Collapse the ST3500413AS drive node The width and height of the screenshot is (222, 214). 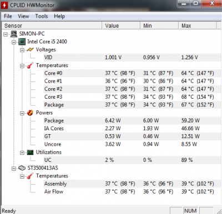pyautogui.click(x=14, y=169)
